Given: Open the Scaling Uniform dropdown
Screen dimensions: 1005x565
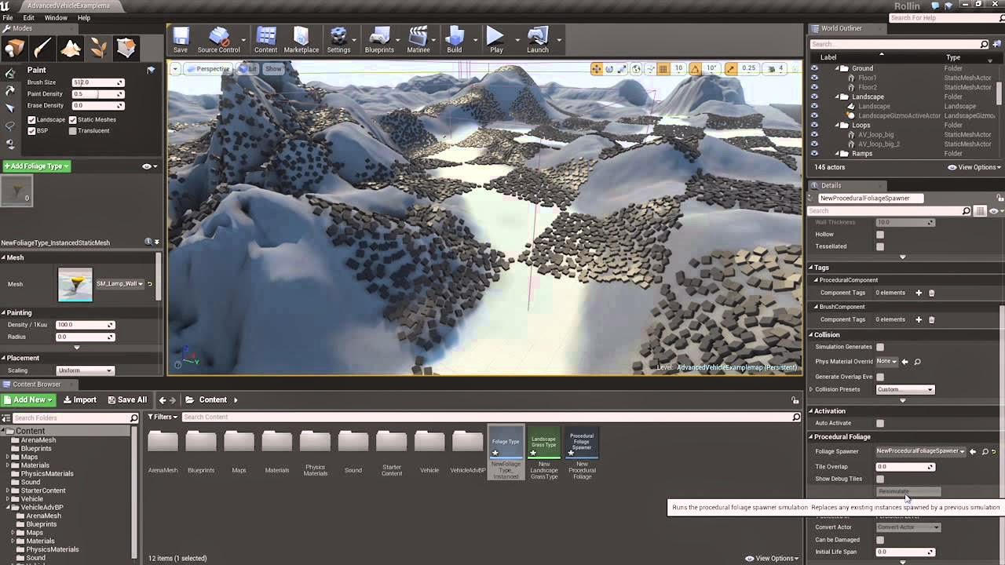Looking at the screenshot, I should 86,370.
